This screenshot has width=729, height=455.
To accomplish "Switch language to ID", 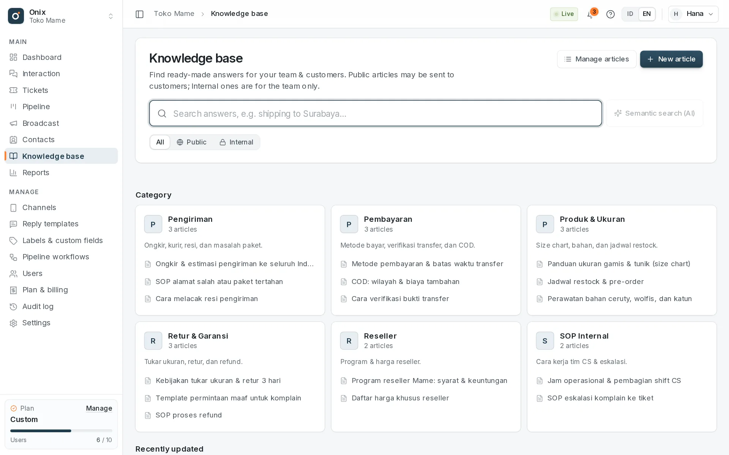I will tap(630, 14).
